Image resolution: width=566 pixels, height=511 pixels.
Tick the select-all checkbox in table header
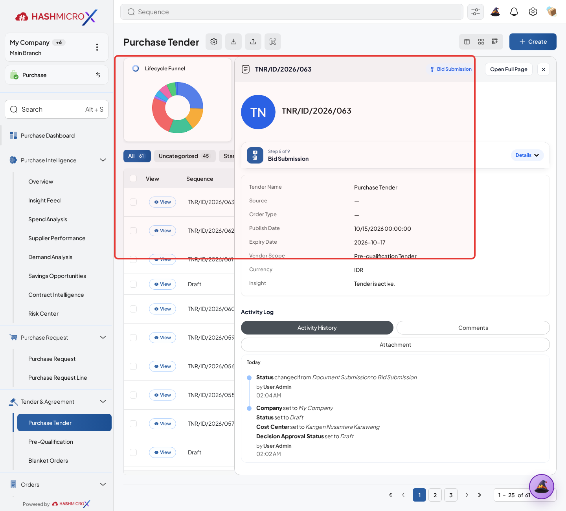(x=133, y=178)
